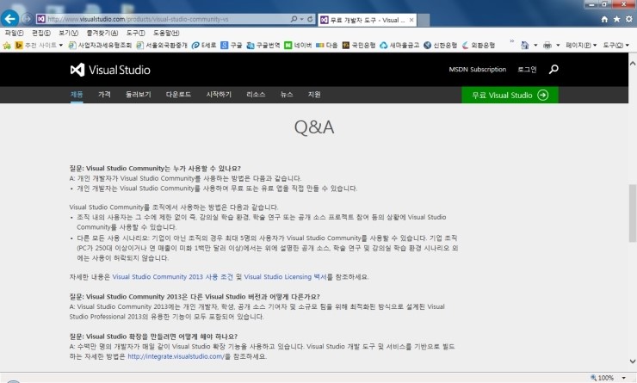Open 'Visual Studio Community 2013 사용 조건' link
This screenshot has width=637, height=383.
[x=173, y=276]
